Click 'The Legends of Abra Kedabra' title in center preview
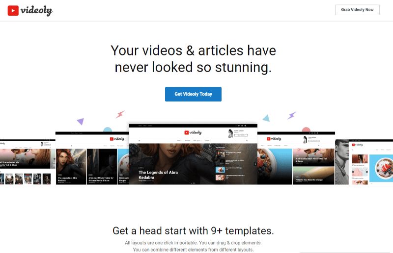 (158, 175)
